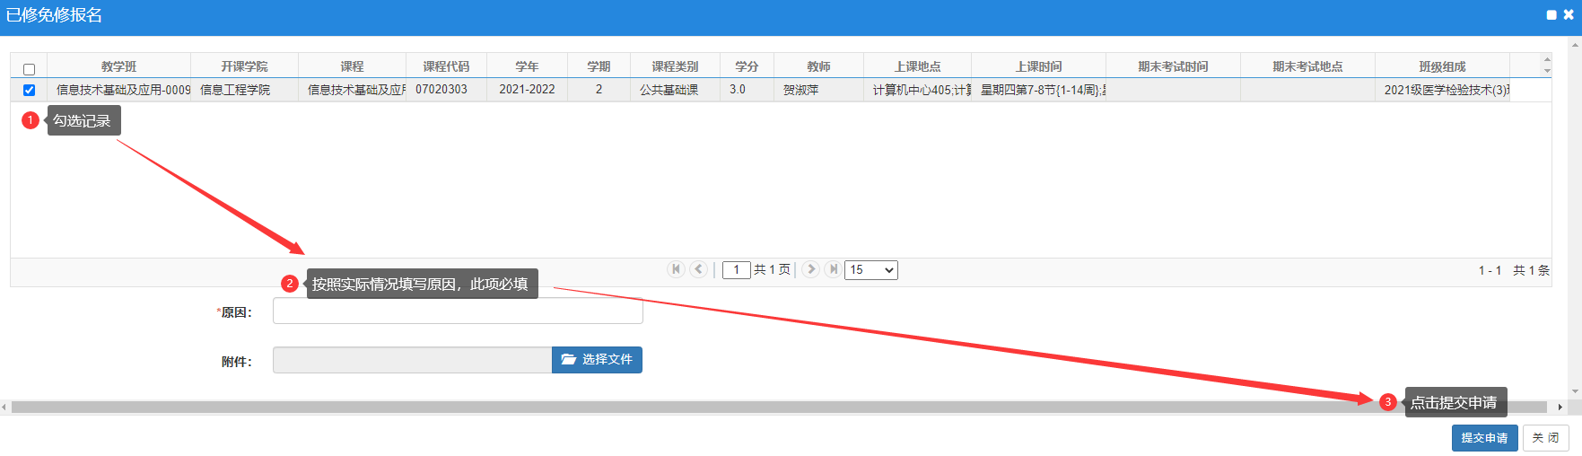This screenshot has height=456, width=1582.
Task: Sort by 学期 column header
Action: coord(599,66)
